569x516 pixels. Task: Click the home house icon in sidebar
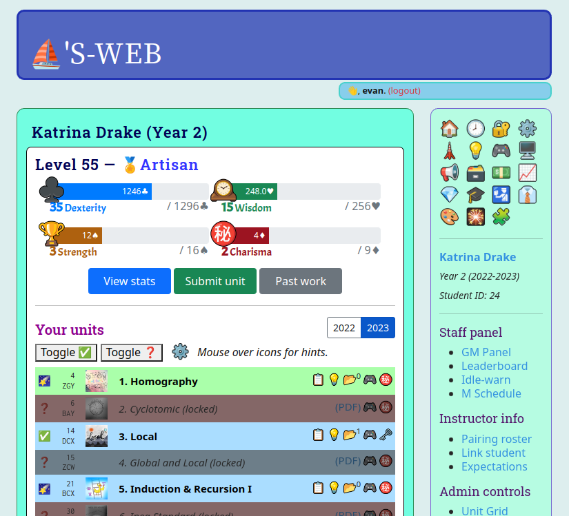449,129
